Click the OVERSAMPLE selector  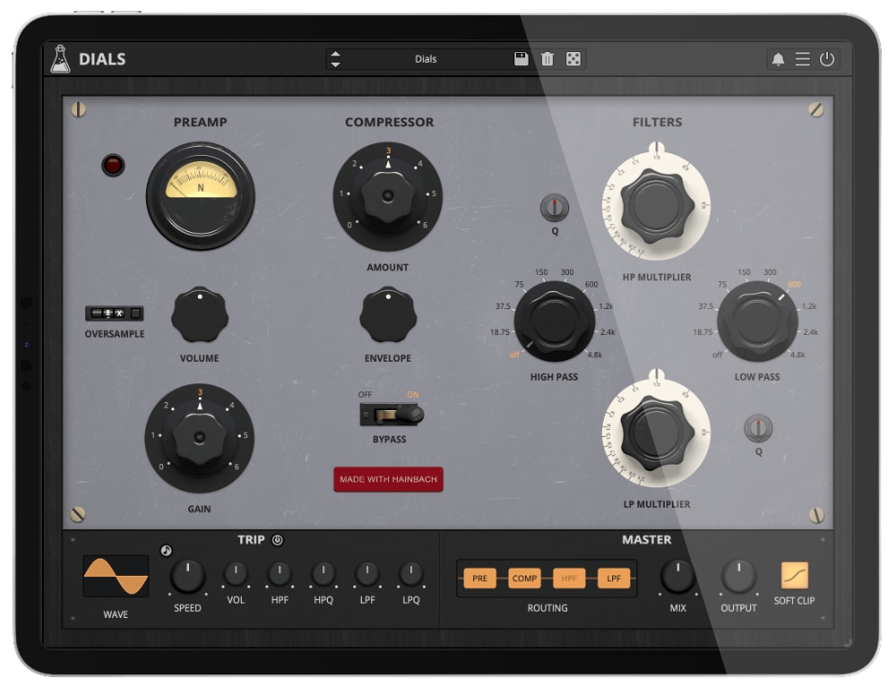[x=114, y=313]
